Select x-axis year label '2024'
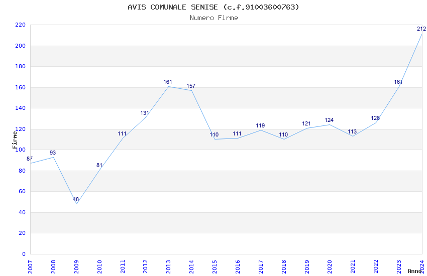Image resolution: width=427 pixels, height=276 pixels. [x=422, y=267]
